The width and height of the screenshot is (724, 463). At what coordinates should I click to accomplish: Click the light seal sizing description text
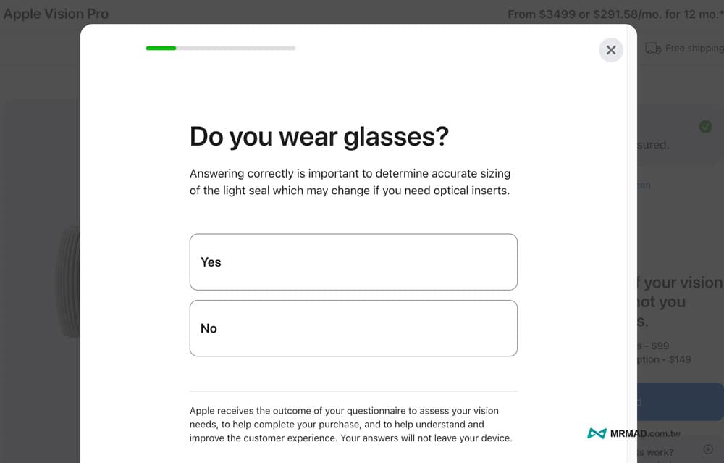pos(350,183)
